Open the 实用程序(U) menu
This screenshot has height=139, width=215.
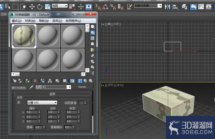pyautogui.click(x=74, y=21)
